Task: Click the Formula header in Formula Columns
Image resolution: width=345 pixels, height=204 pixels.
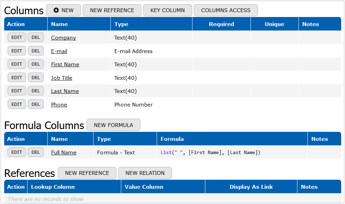Action: [x=232, y=139]
